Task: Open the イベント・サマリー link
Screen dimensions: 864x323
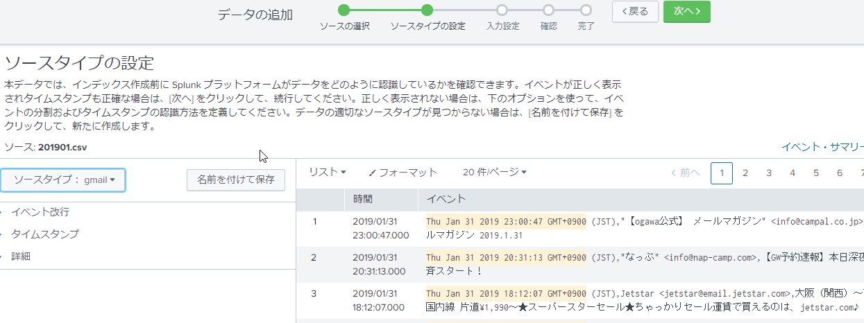Action: [822, 147]
